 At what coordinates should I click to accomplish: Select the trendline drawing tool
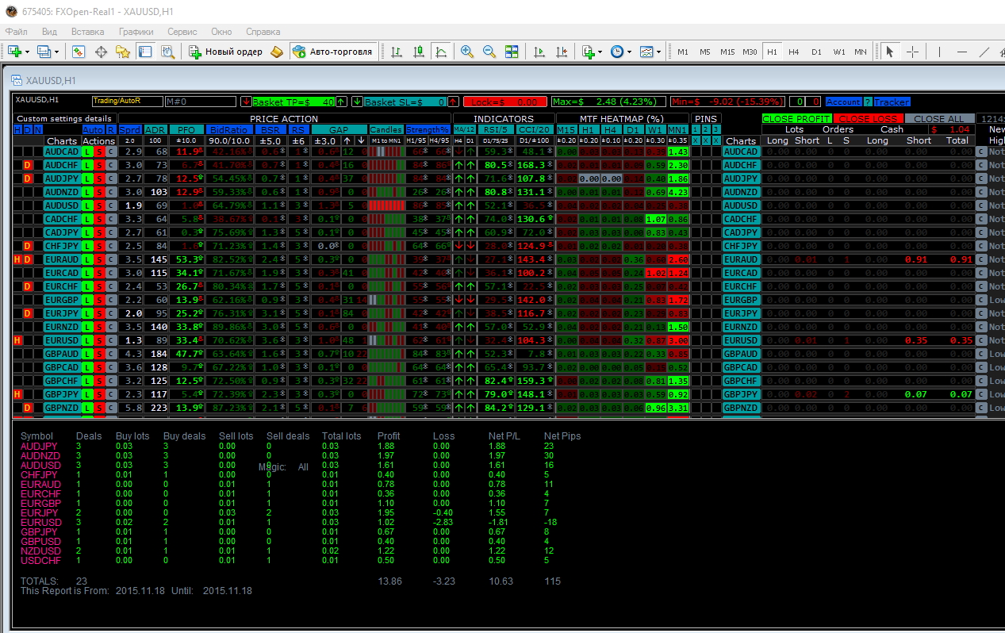tap(984, 52)
